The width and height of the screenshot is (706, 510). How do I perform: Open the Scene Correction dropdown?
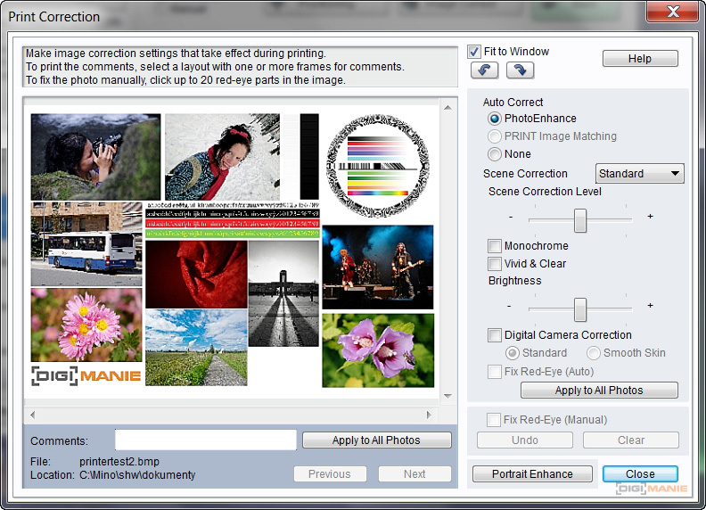point(639,173)
